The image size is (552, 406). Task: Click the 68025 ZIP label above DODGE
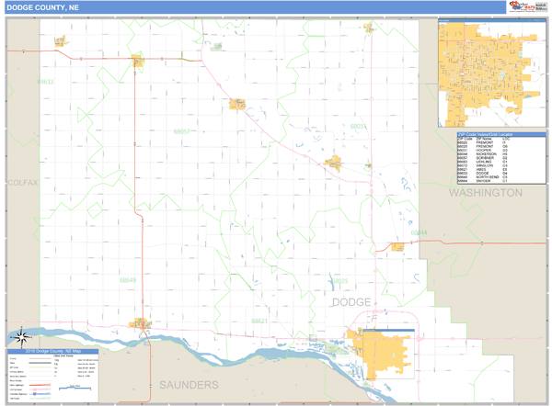(339, 280)
